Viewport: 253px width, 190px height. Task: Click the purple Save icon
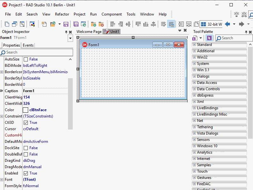(x=66, y=24)
